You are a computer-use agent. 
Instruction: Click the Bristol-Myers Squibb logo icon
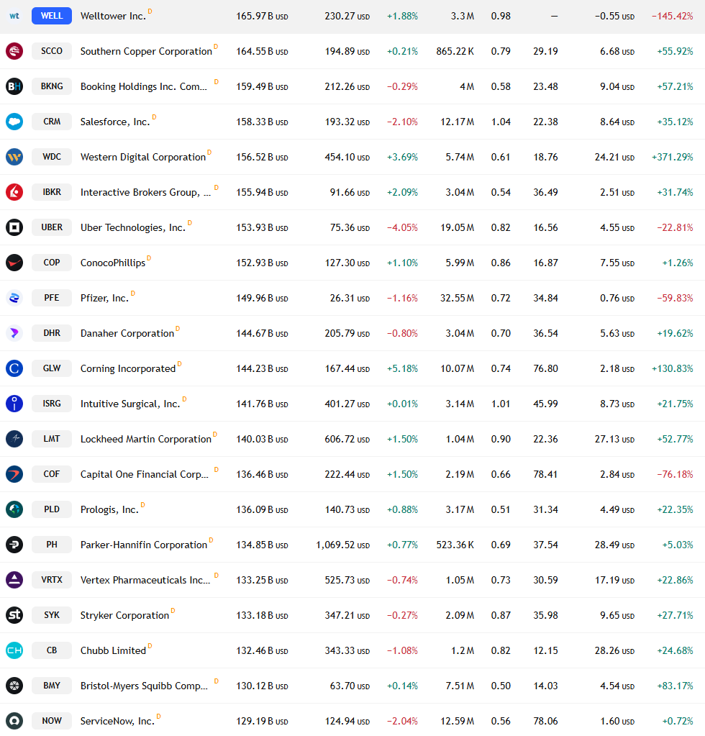[x=14, y=686]
